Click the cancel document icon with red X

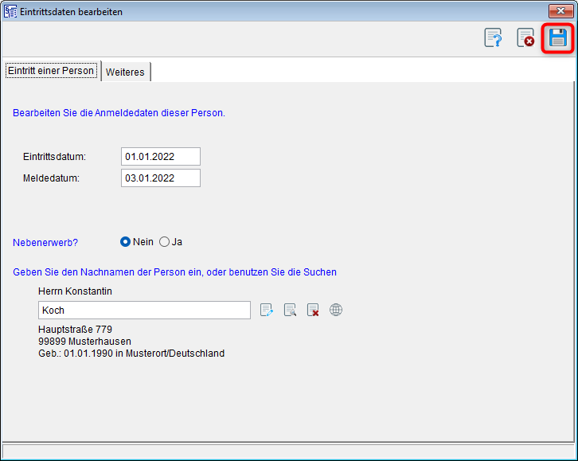pyautogui.click(x=525, y=37)
